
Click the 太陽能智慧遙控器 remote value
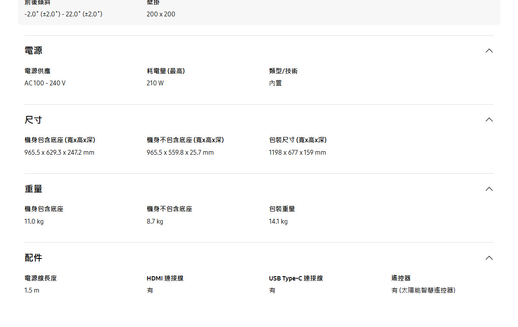click(x=423, y=290)
